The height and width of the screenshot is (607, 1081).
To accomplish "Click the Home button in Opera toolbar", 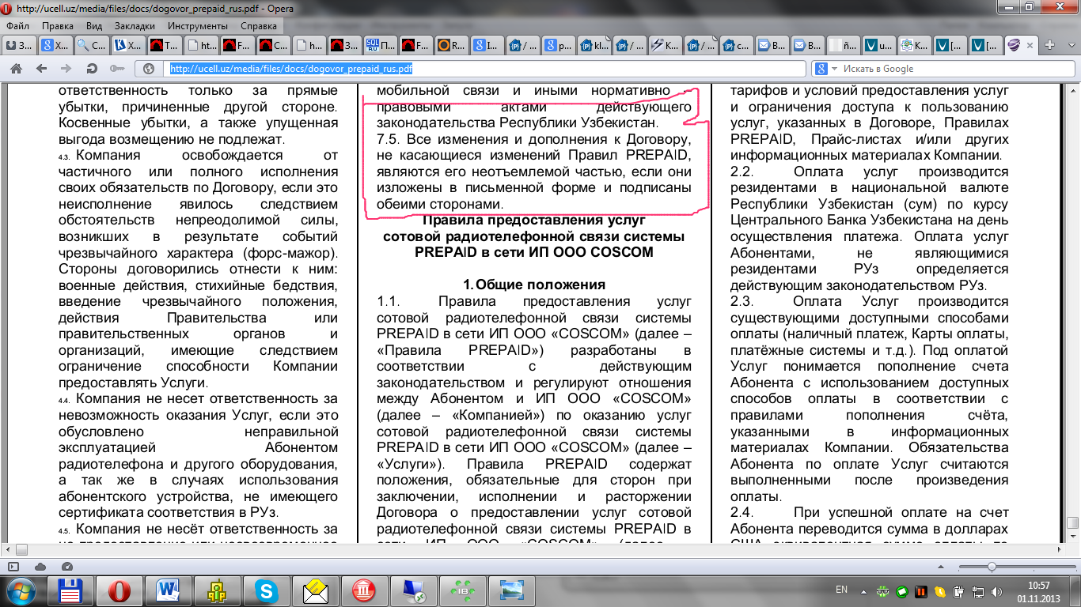I will 16,69.
